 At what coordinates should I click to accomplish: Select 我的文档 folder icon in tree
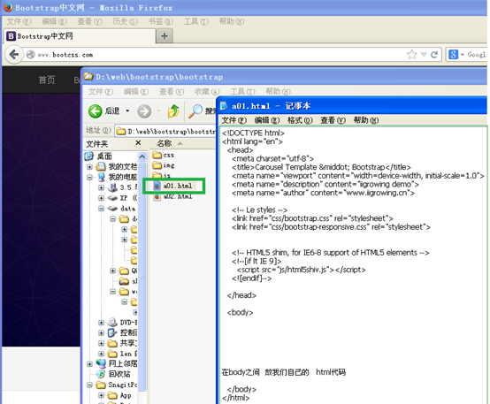(x=101, y=166)
